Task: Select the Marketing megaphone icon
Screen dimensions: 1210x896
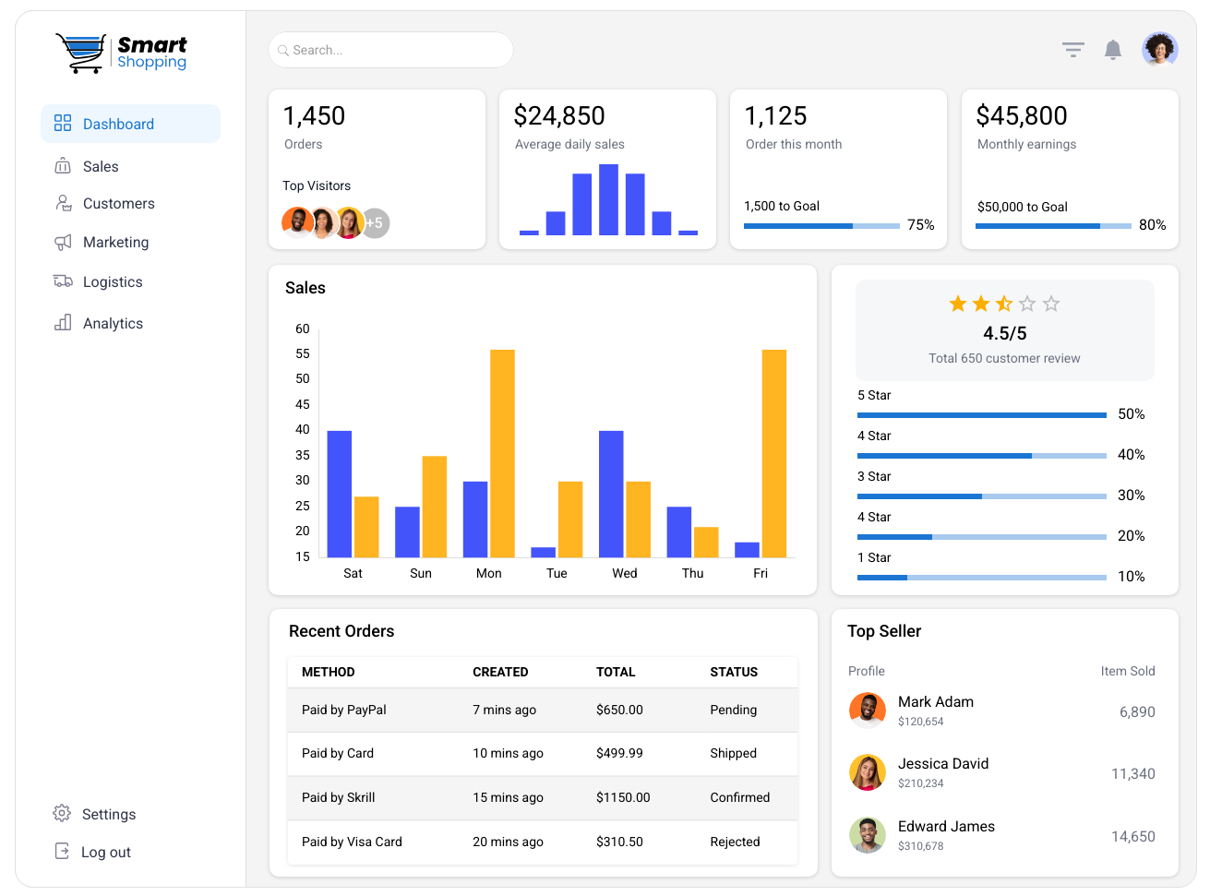Action: tap(63, 242)
